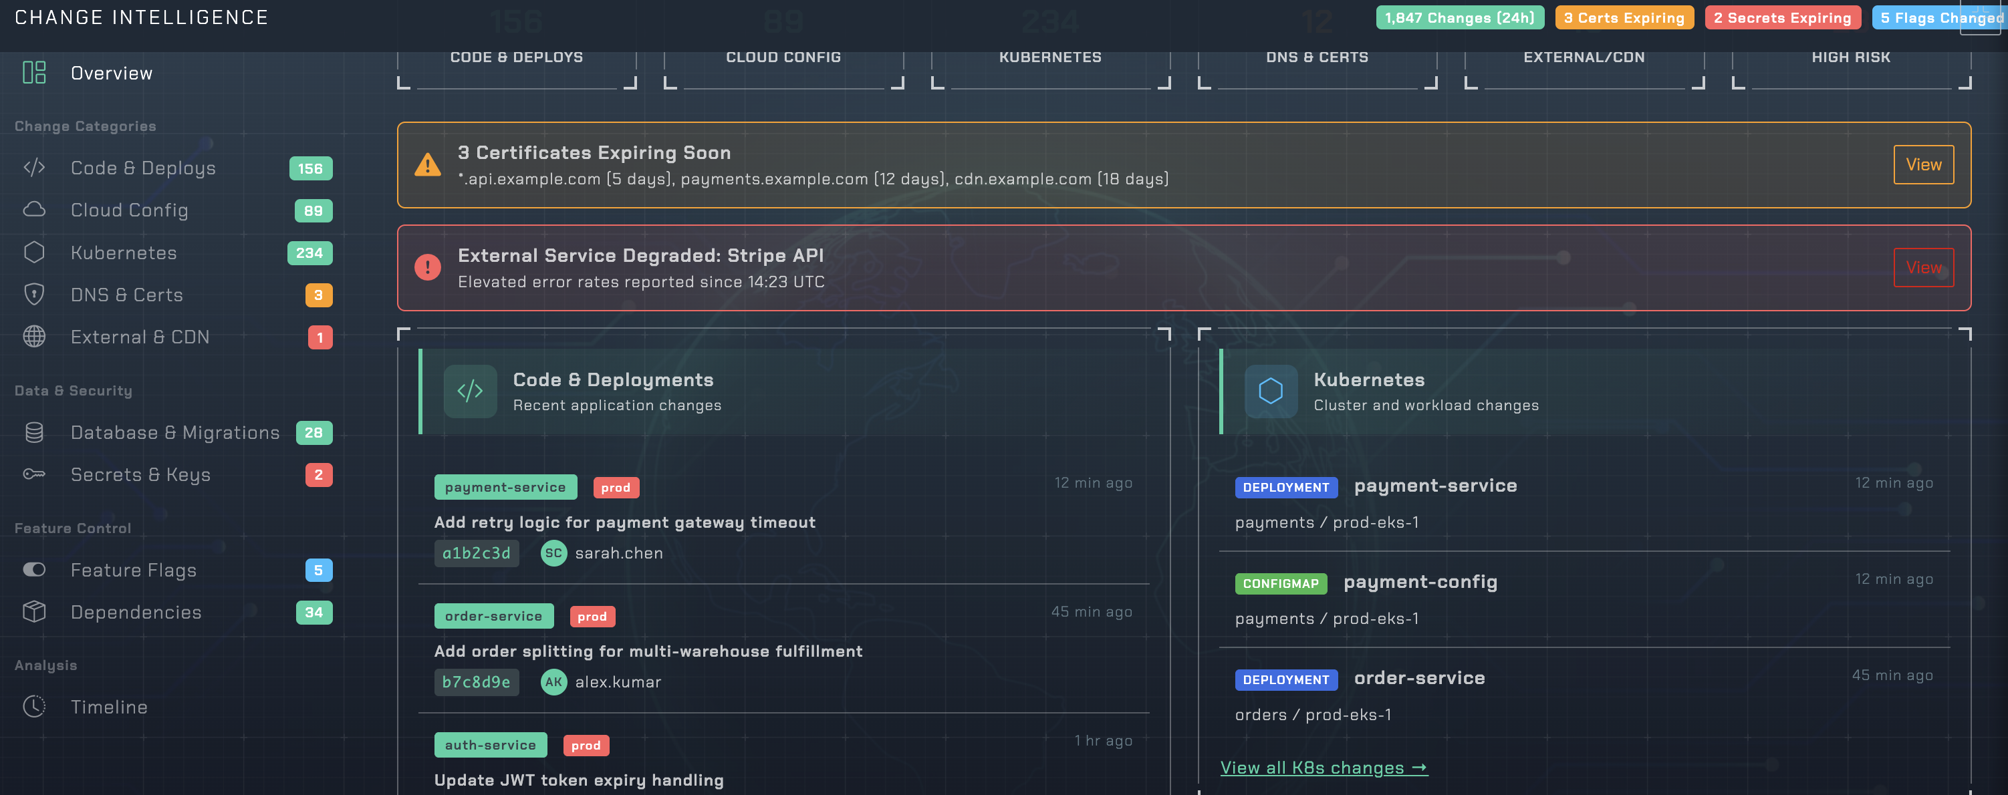
Task: Click View on Stripe API degraded alert
Action: [x=1923, y=267]
